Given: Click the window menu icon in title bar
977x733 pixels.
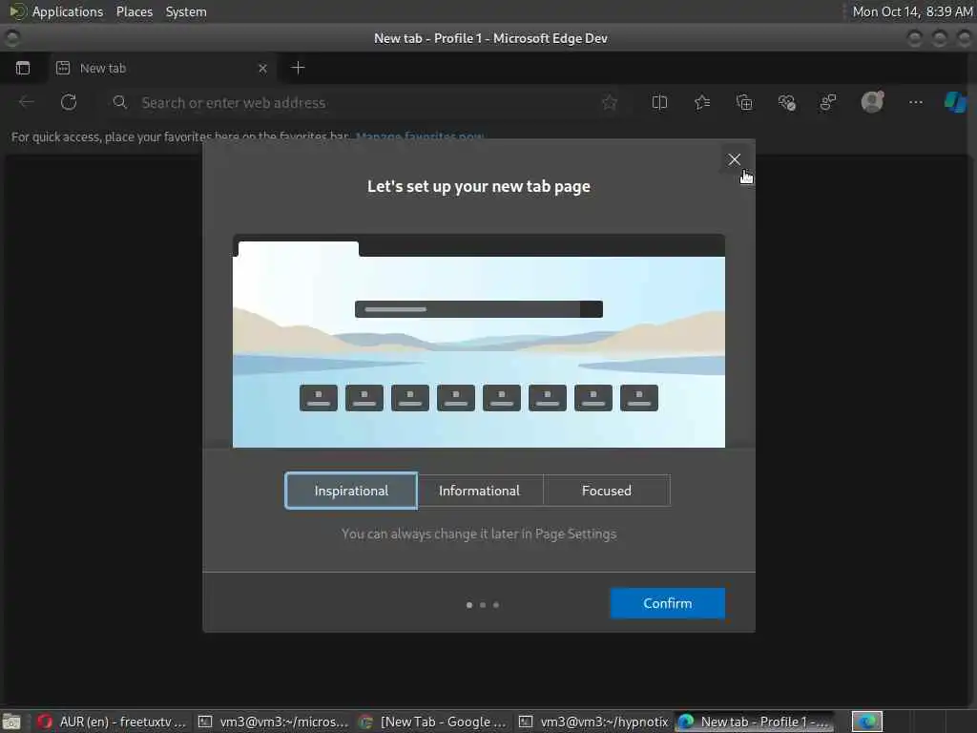Looking at the screenshot, I should tap(11, 38).
